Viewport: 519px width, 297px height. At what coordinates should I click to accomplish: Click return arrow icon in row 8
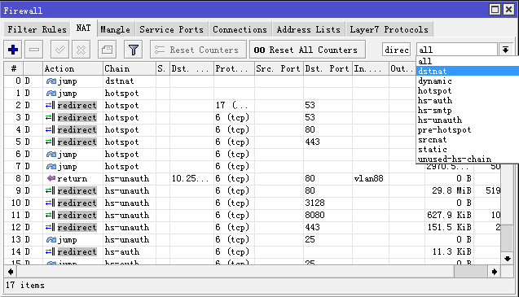51,178
